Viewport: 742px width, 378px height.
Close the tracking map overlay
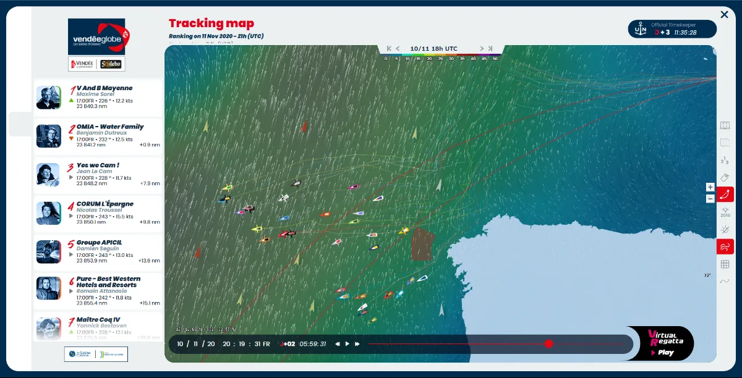pyautogui.click(x=724, y=14)
